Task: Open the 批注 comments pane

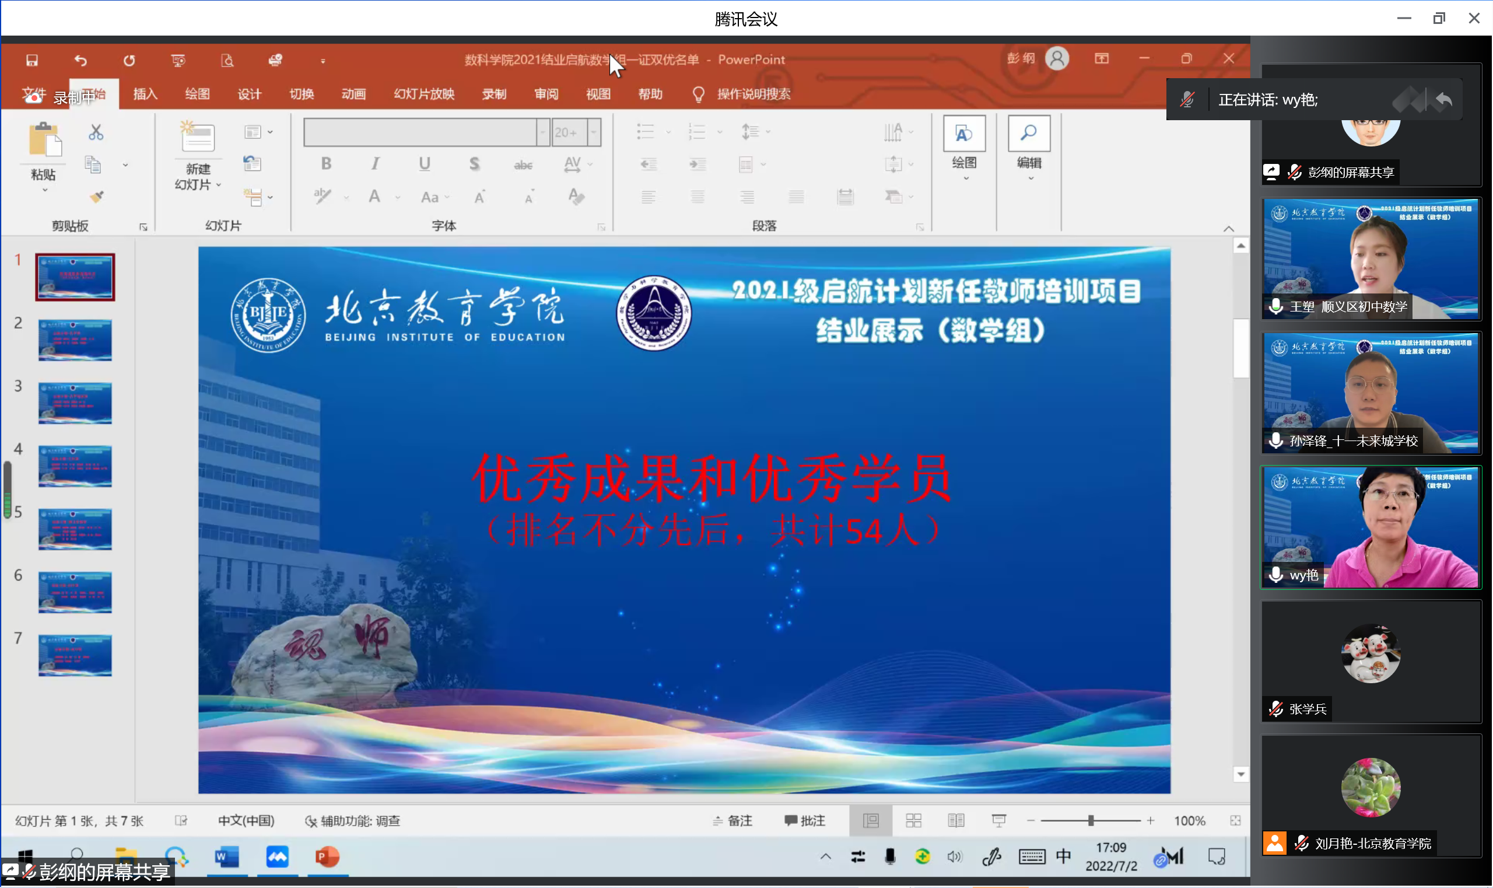Action: click(x=805, y=821)
